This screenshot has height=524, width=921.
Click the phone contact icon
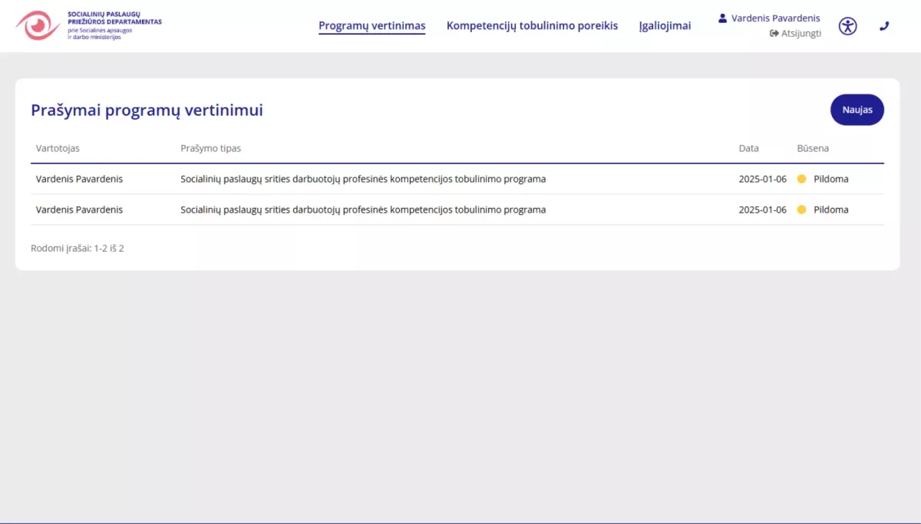[884, 26]
